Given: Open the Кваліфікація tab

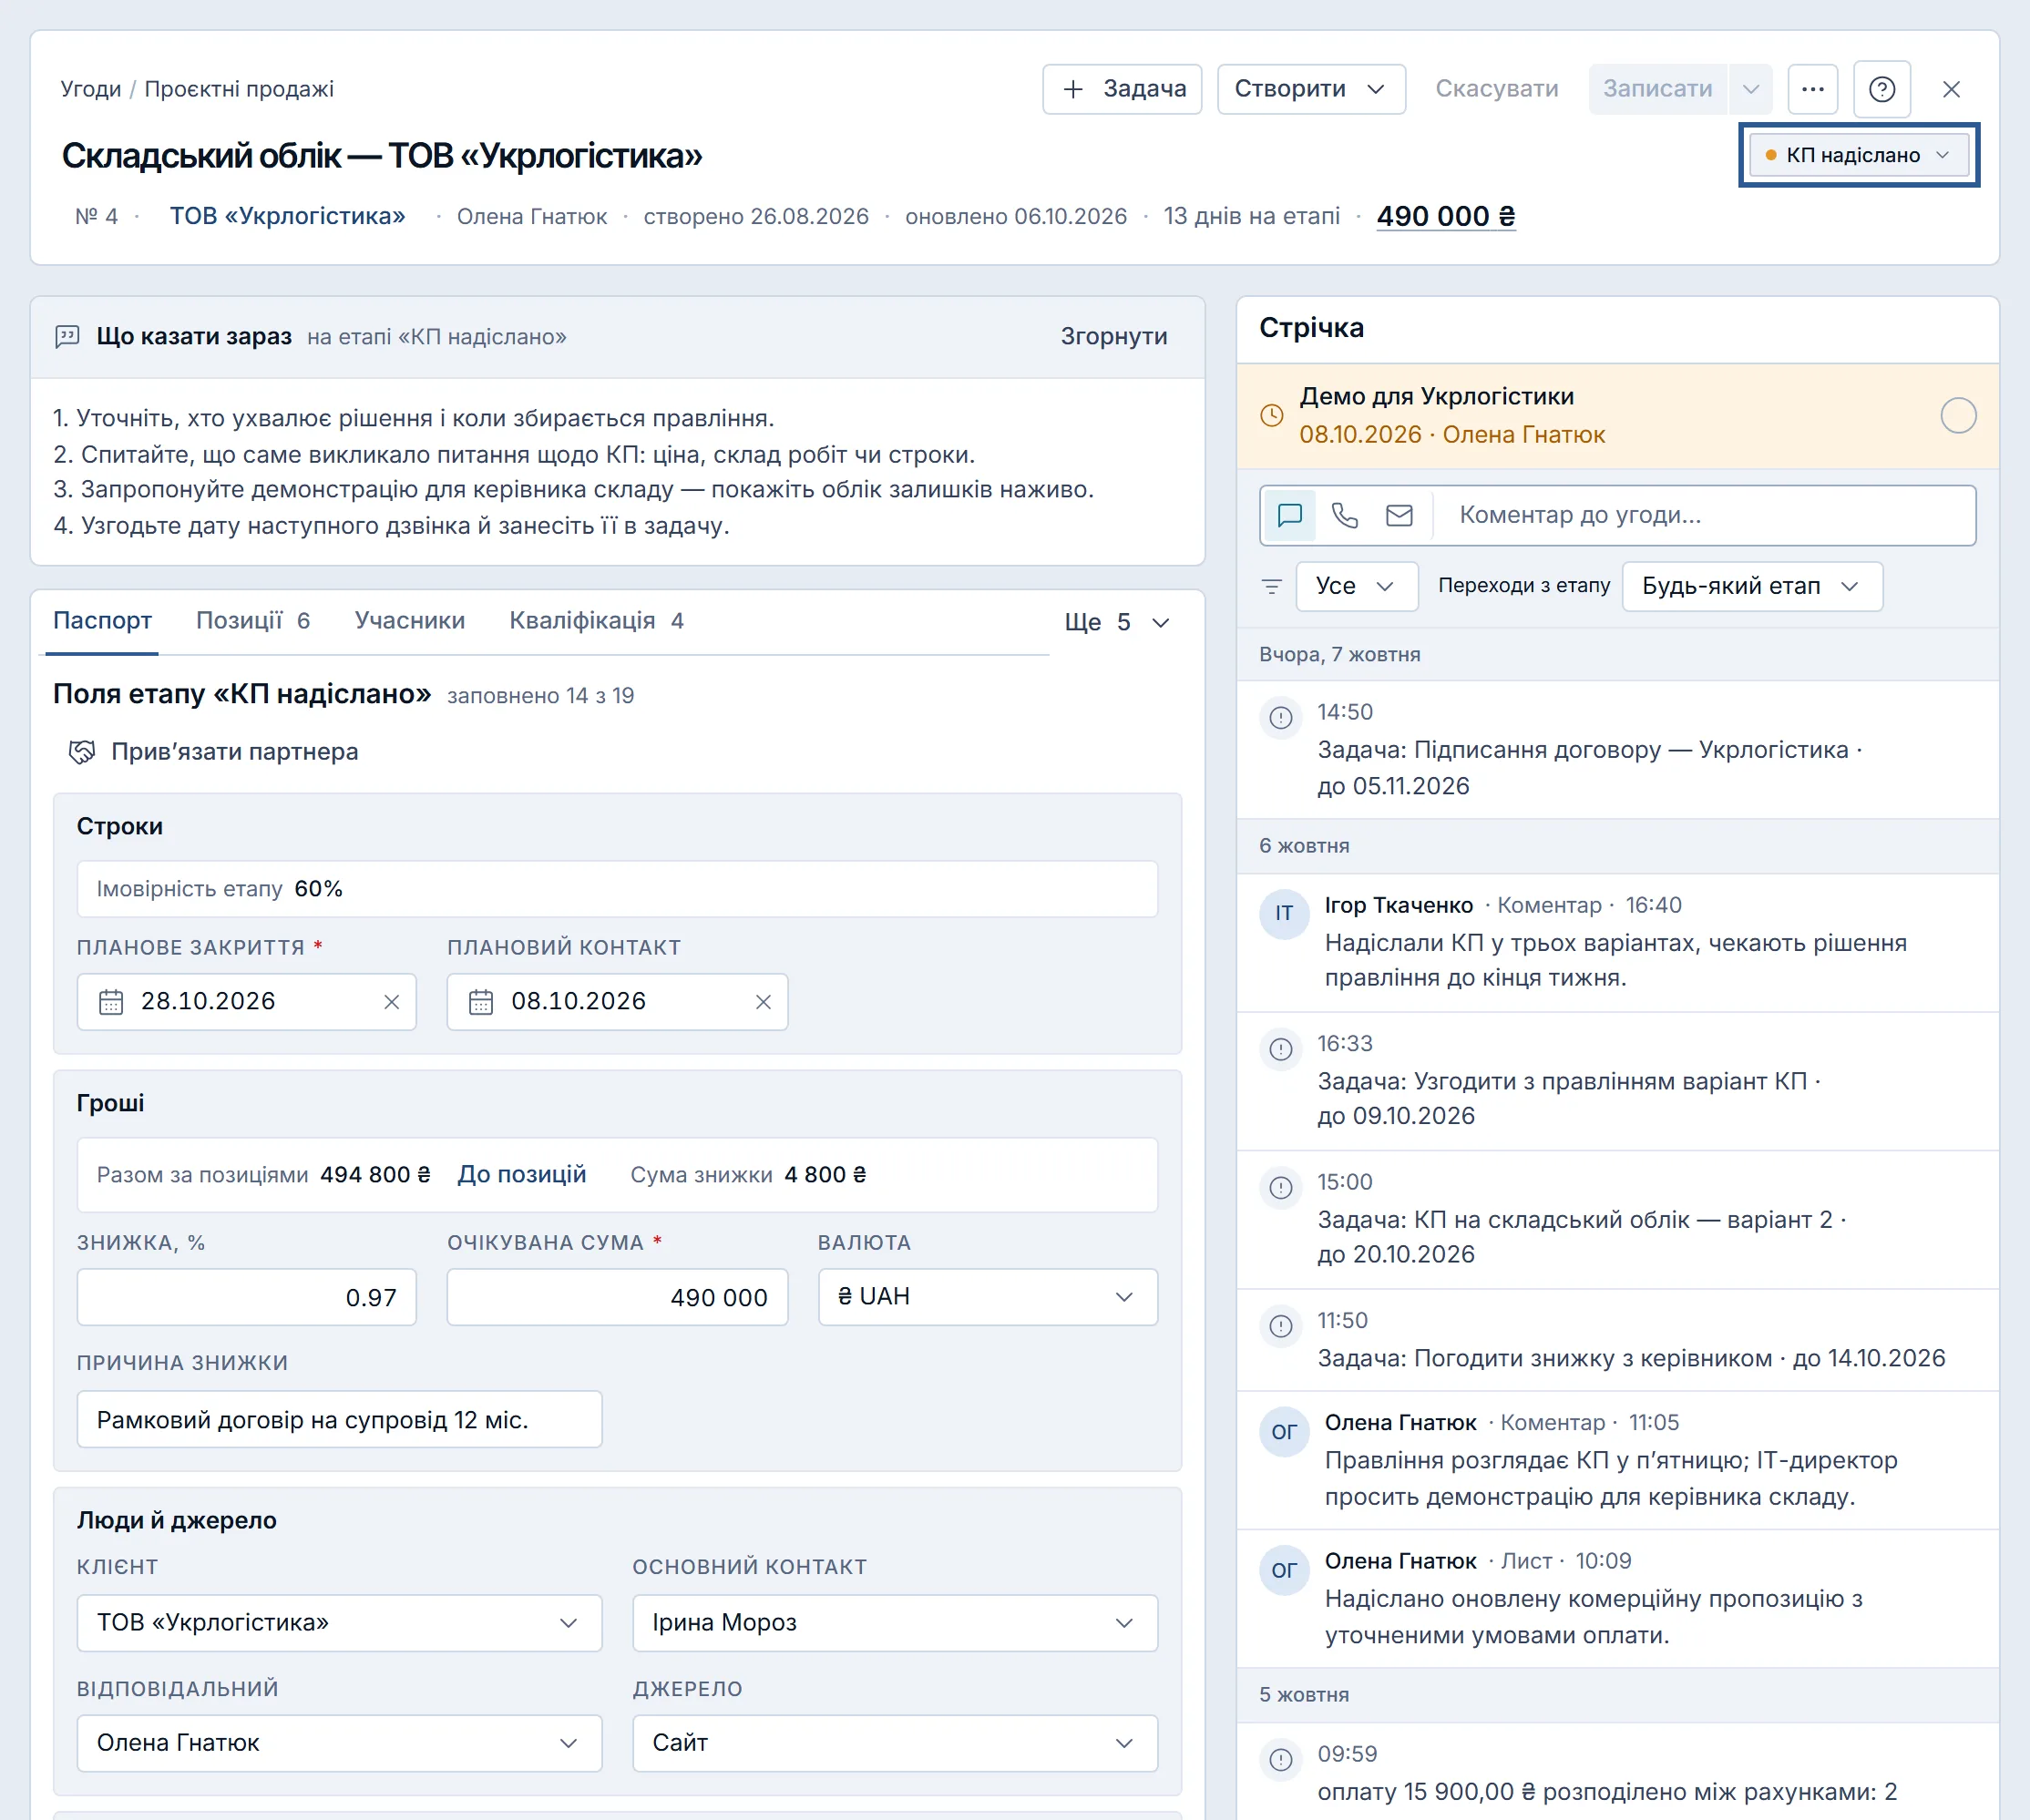Looking at the screenshot, I should (596, 621).
